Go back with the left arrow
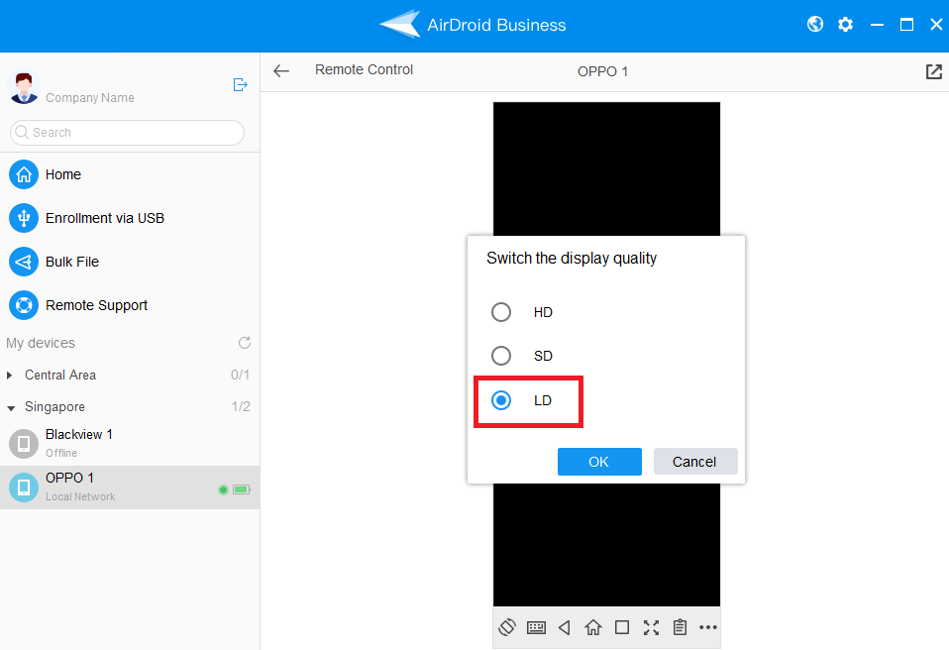The height and width of the screenshot is (650, 949). tap(281, 70)
